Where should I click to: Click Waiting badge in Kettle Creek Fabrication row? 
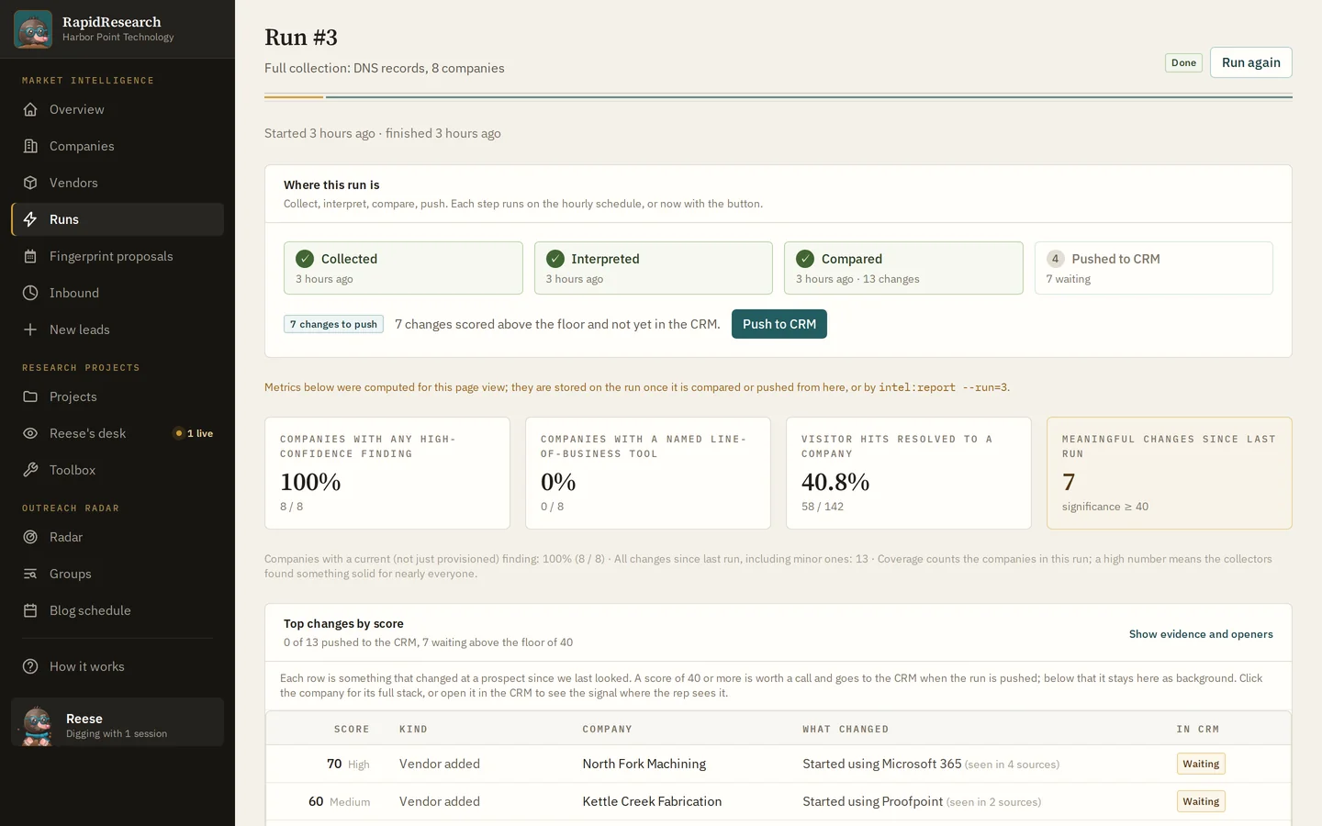click(x=1201, y=801)
